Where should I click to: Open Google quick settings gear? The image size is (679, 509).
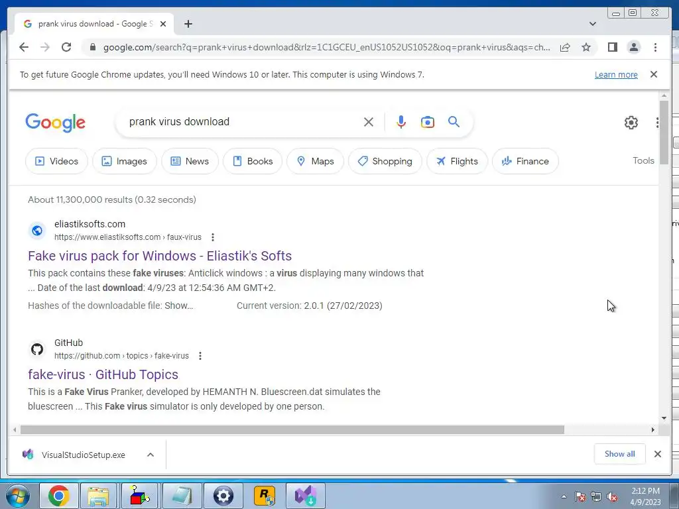point(631,123)
